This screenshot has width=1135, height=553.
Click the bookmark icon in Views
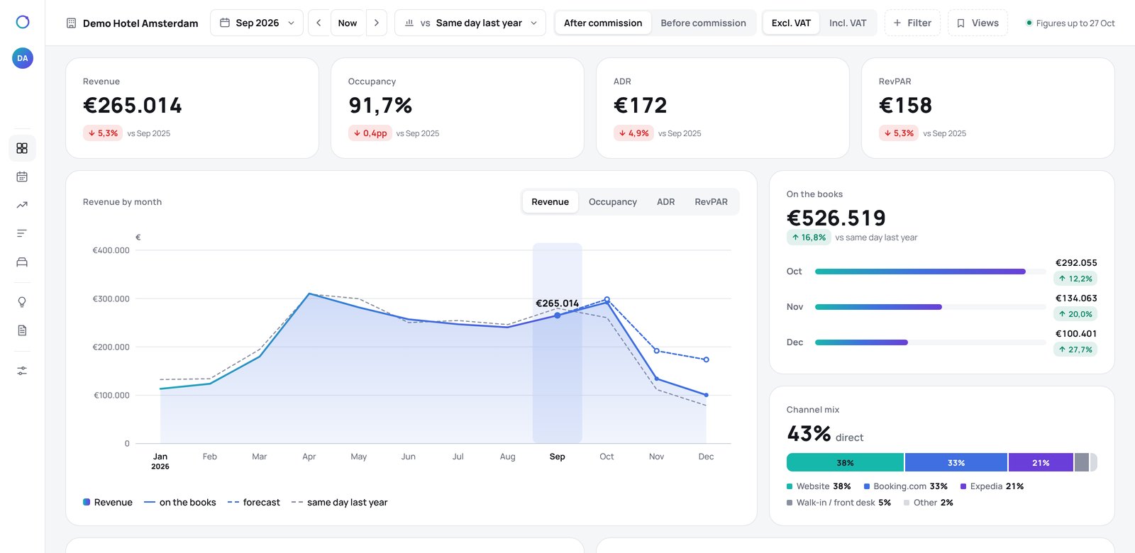click(x=960, y=23)
